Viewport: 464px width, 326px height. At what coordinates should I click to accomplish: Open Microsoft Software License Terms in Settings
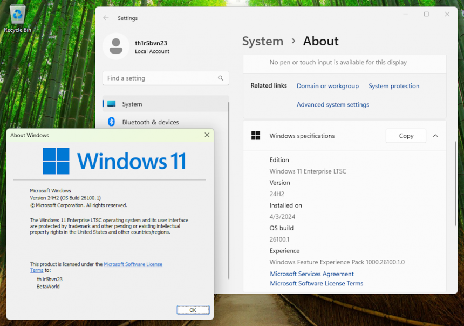click(316, 283)
